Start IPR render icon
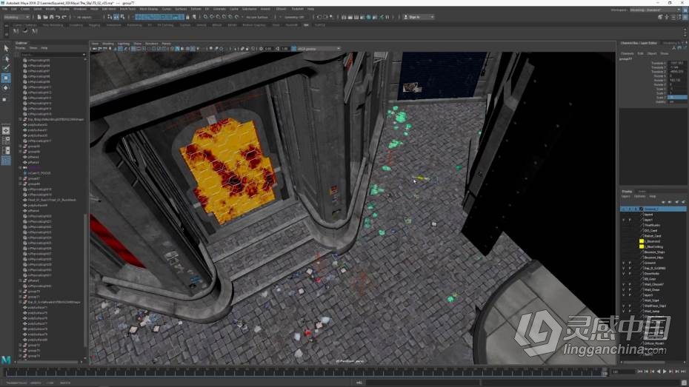The image size is (689, 387). pos(356,17)
